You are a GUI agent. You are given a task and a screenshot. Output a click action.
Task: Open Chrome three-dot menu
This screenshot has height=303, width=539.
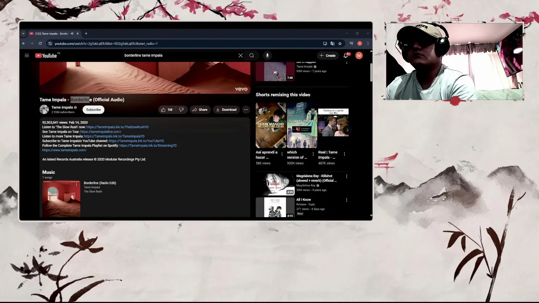pyautogui.click(x=368, y=43)
